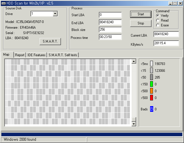Click the LBA 80418240 text in Source Disk

[17, 38]
